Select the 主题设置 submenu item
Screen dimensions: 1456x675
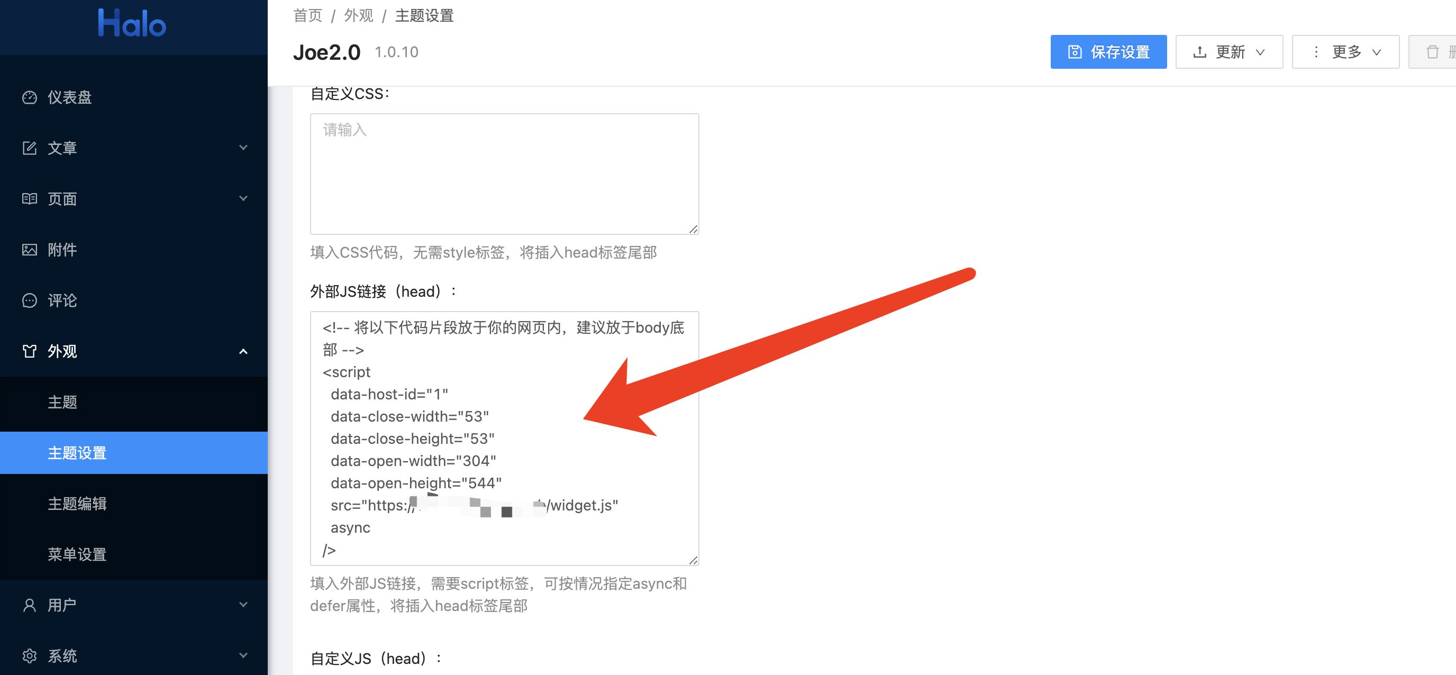click(x=134, y=453)
